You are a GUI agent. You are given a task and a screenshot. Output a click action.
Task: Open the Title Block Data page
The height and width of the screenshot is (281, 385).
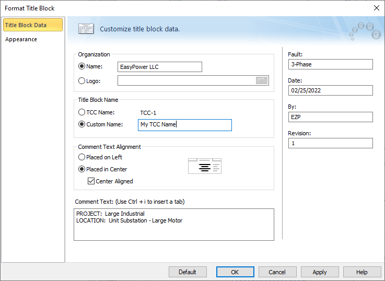point(32,25)
